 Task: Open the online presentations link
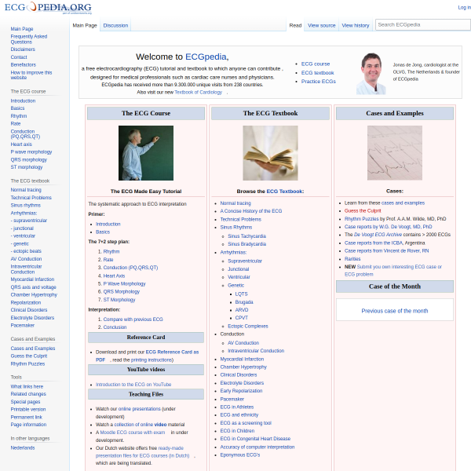click(x=140, y=409)
